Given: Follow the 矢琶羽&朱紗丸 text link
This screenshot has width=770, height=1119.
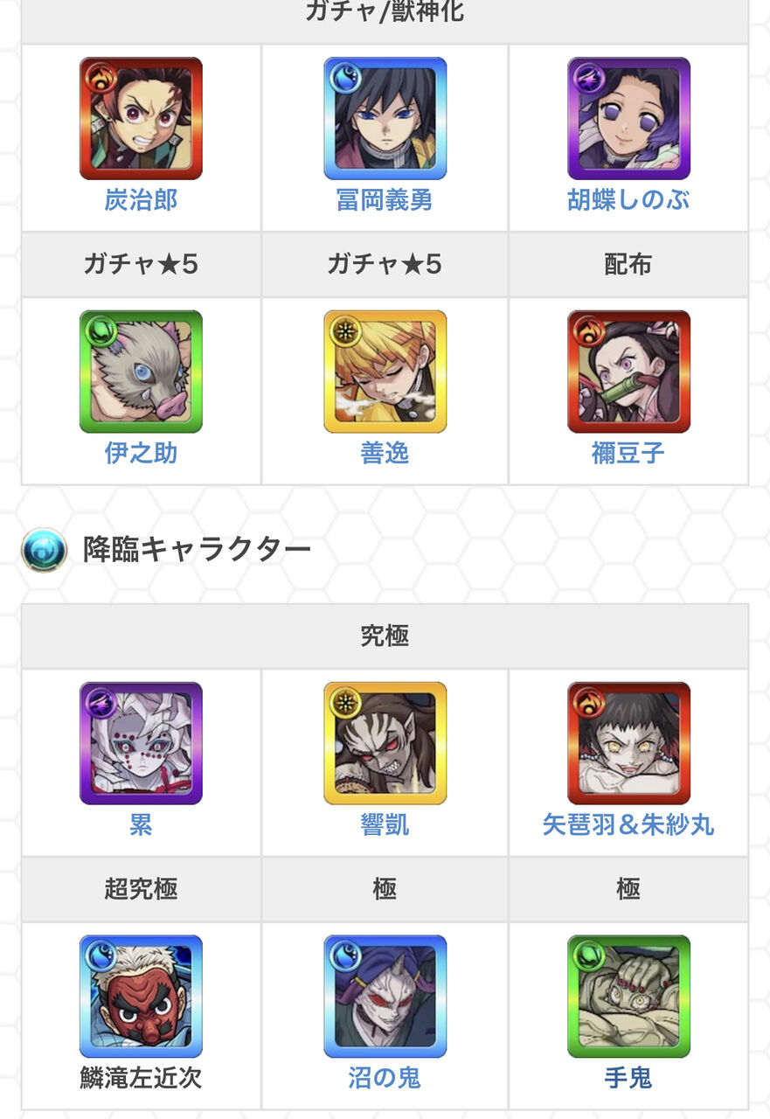Looking at the screenshot, I should coord(628,824).
